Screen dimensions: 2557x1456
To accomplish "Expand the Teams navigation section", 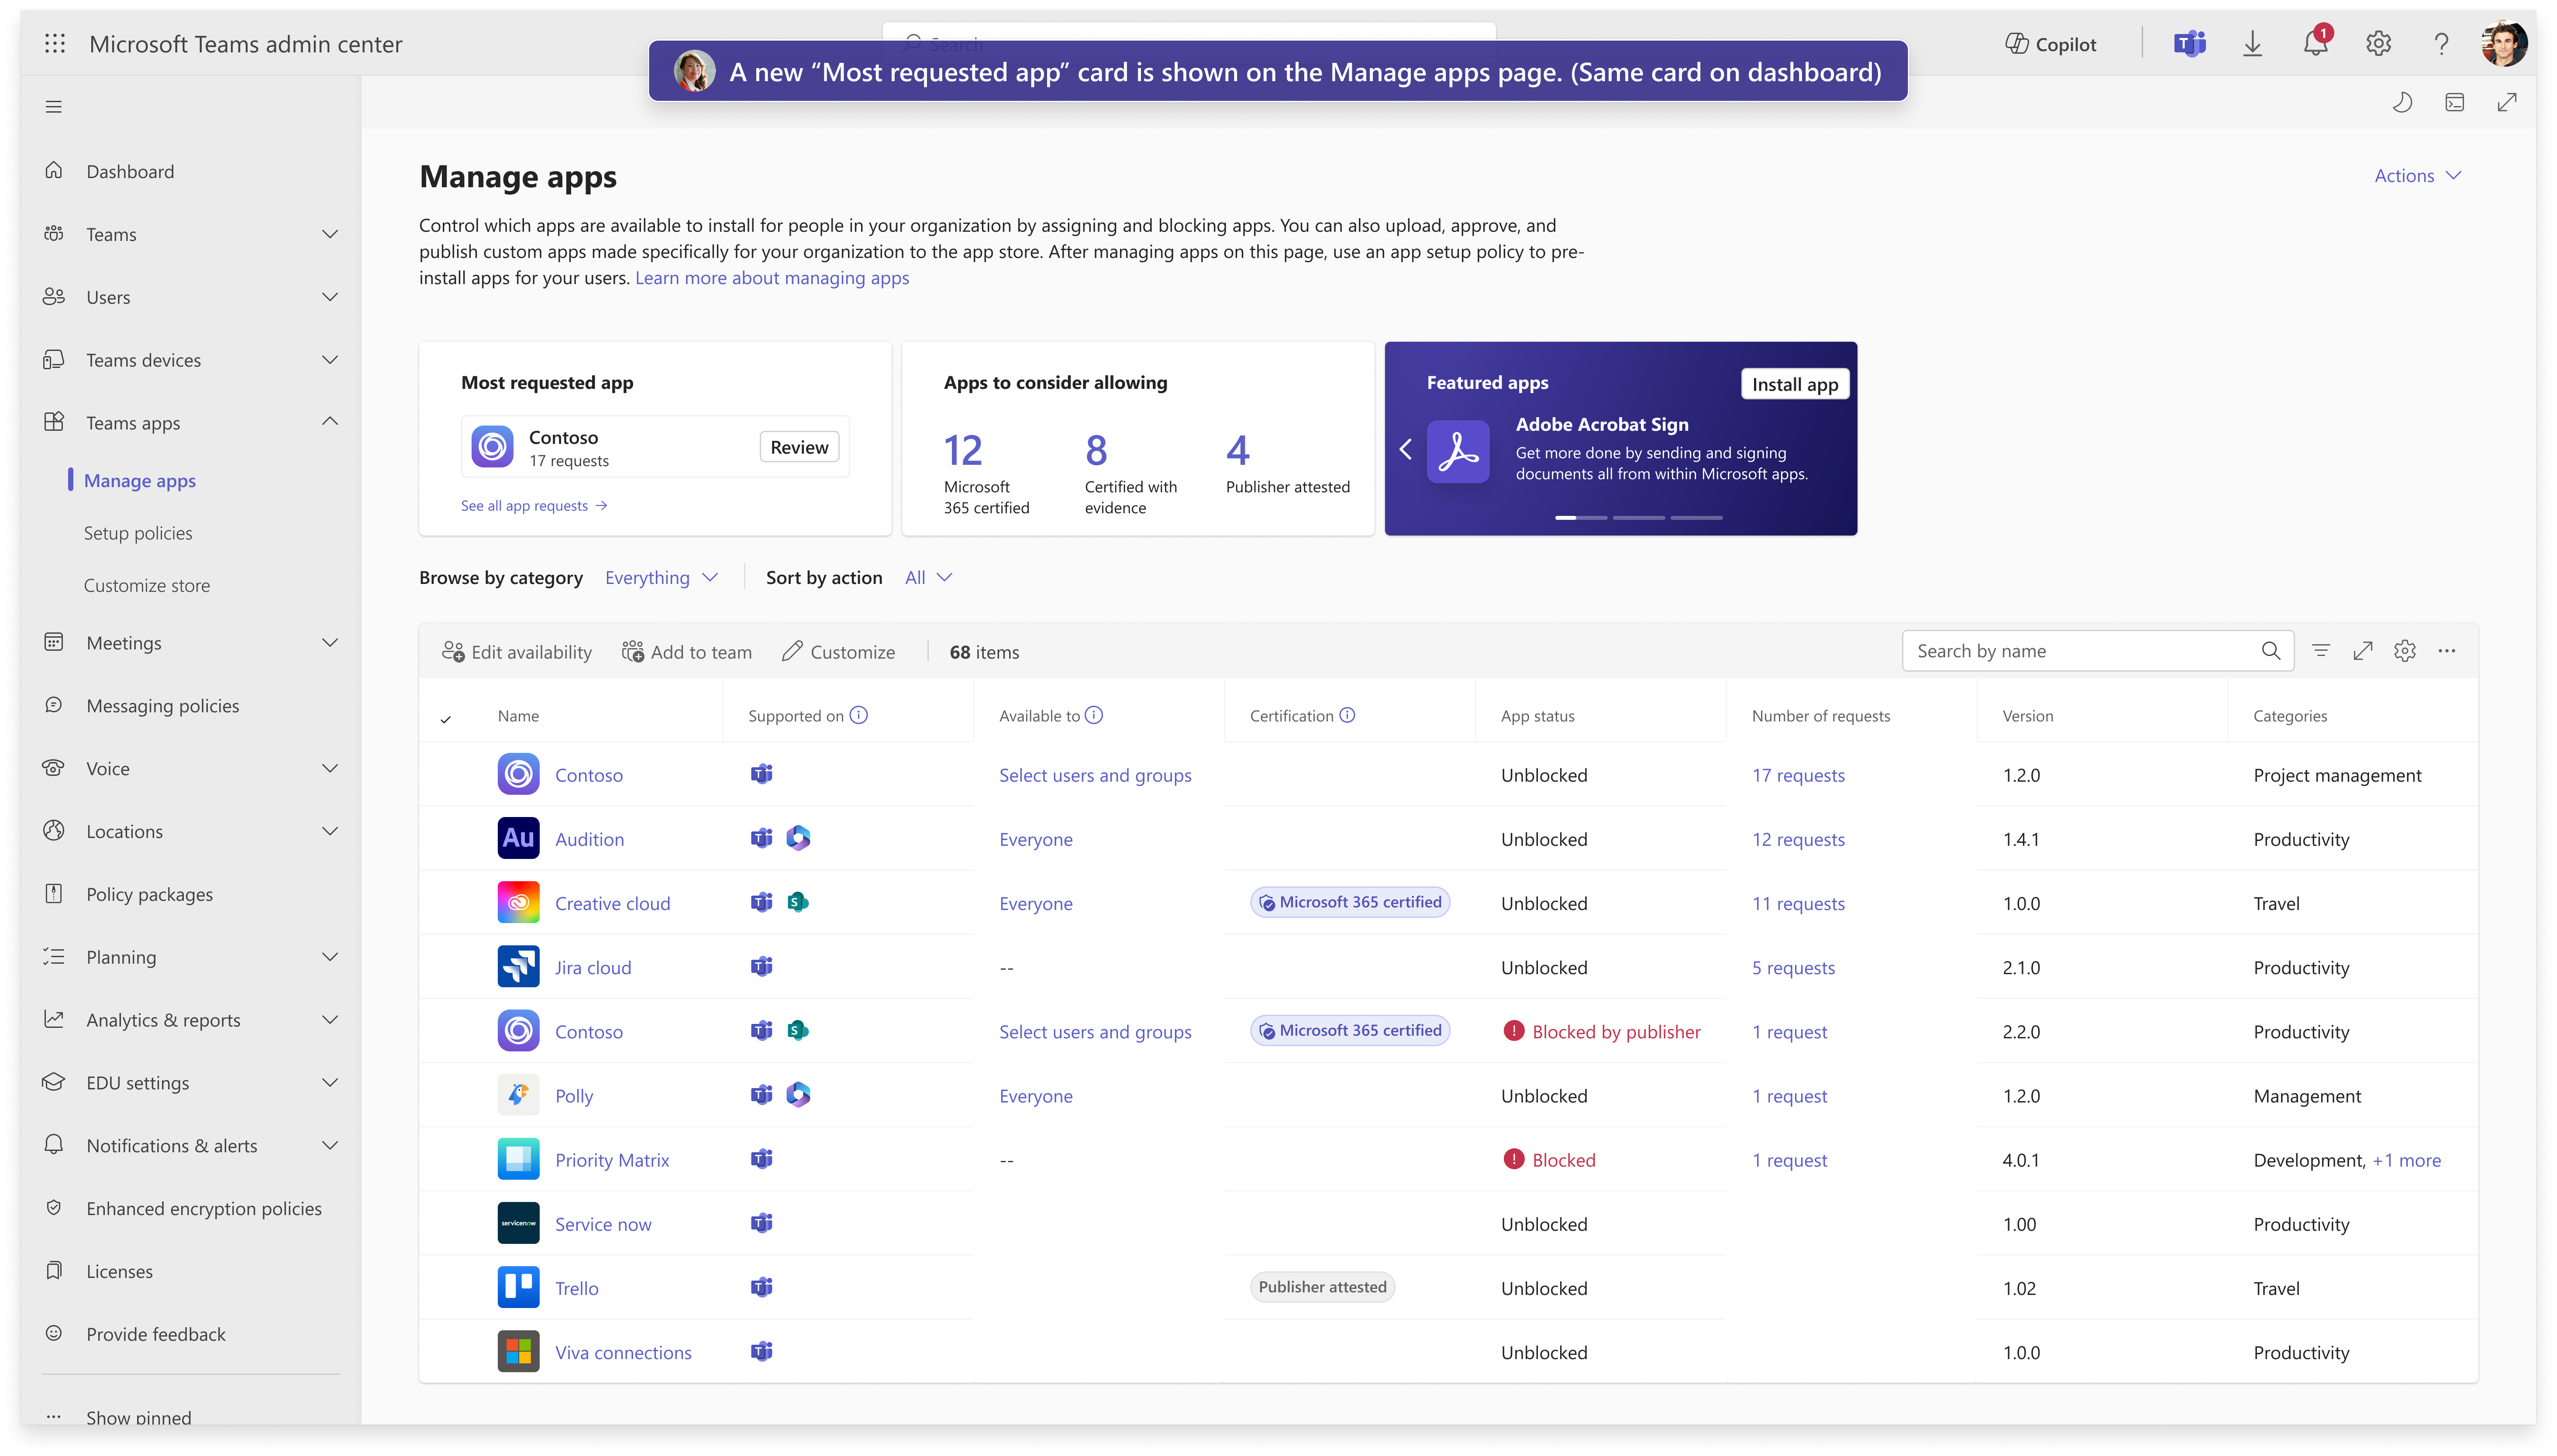I will [330, 234].
